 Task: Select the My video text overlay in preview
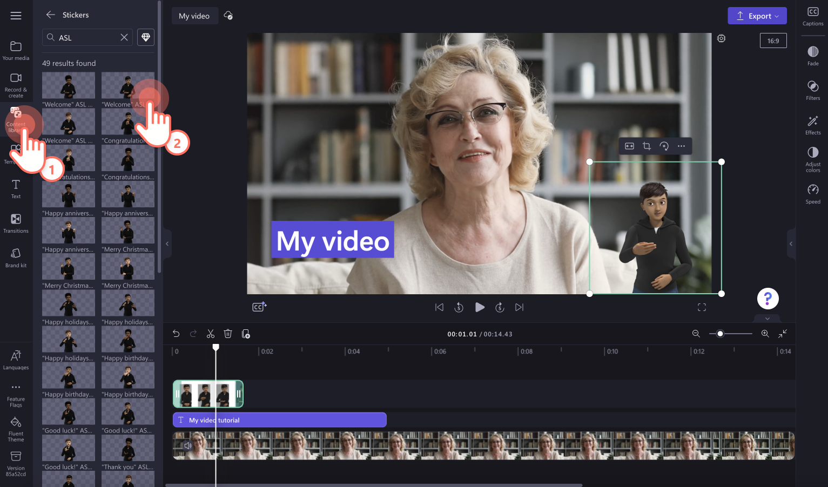coord(333,240)
